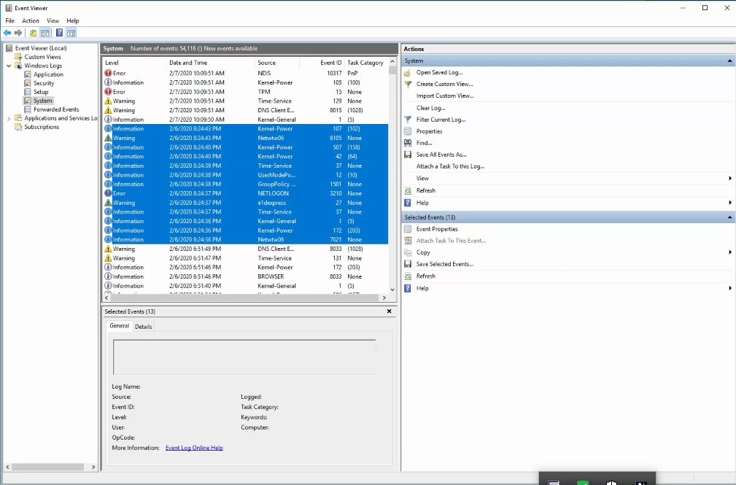Click the Up one level folder icon

pos(33,33)
